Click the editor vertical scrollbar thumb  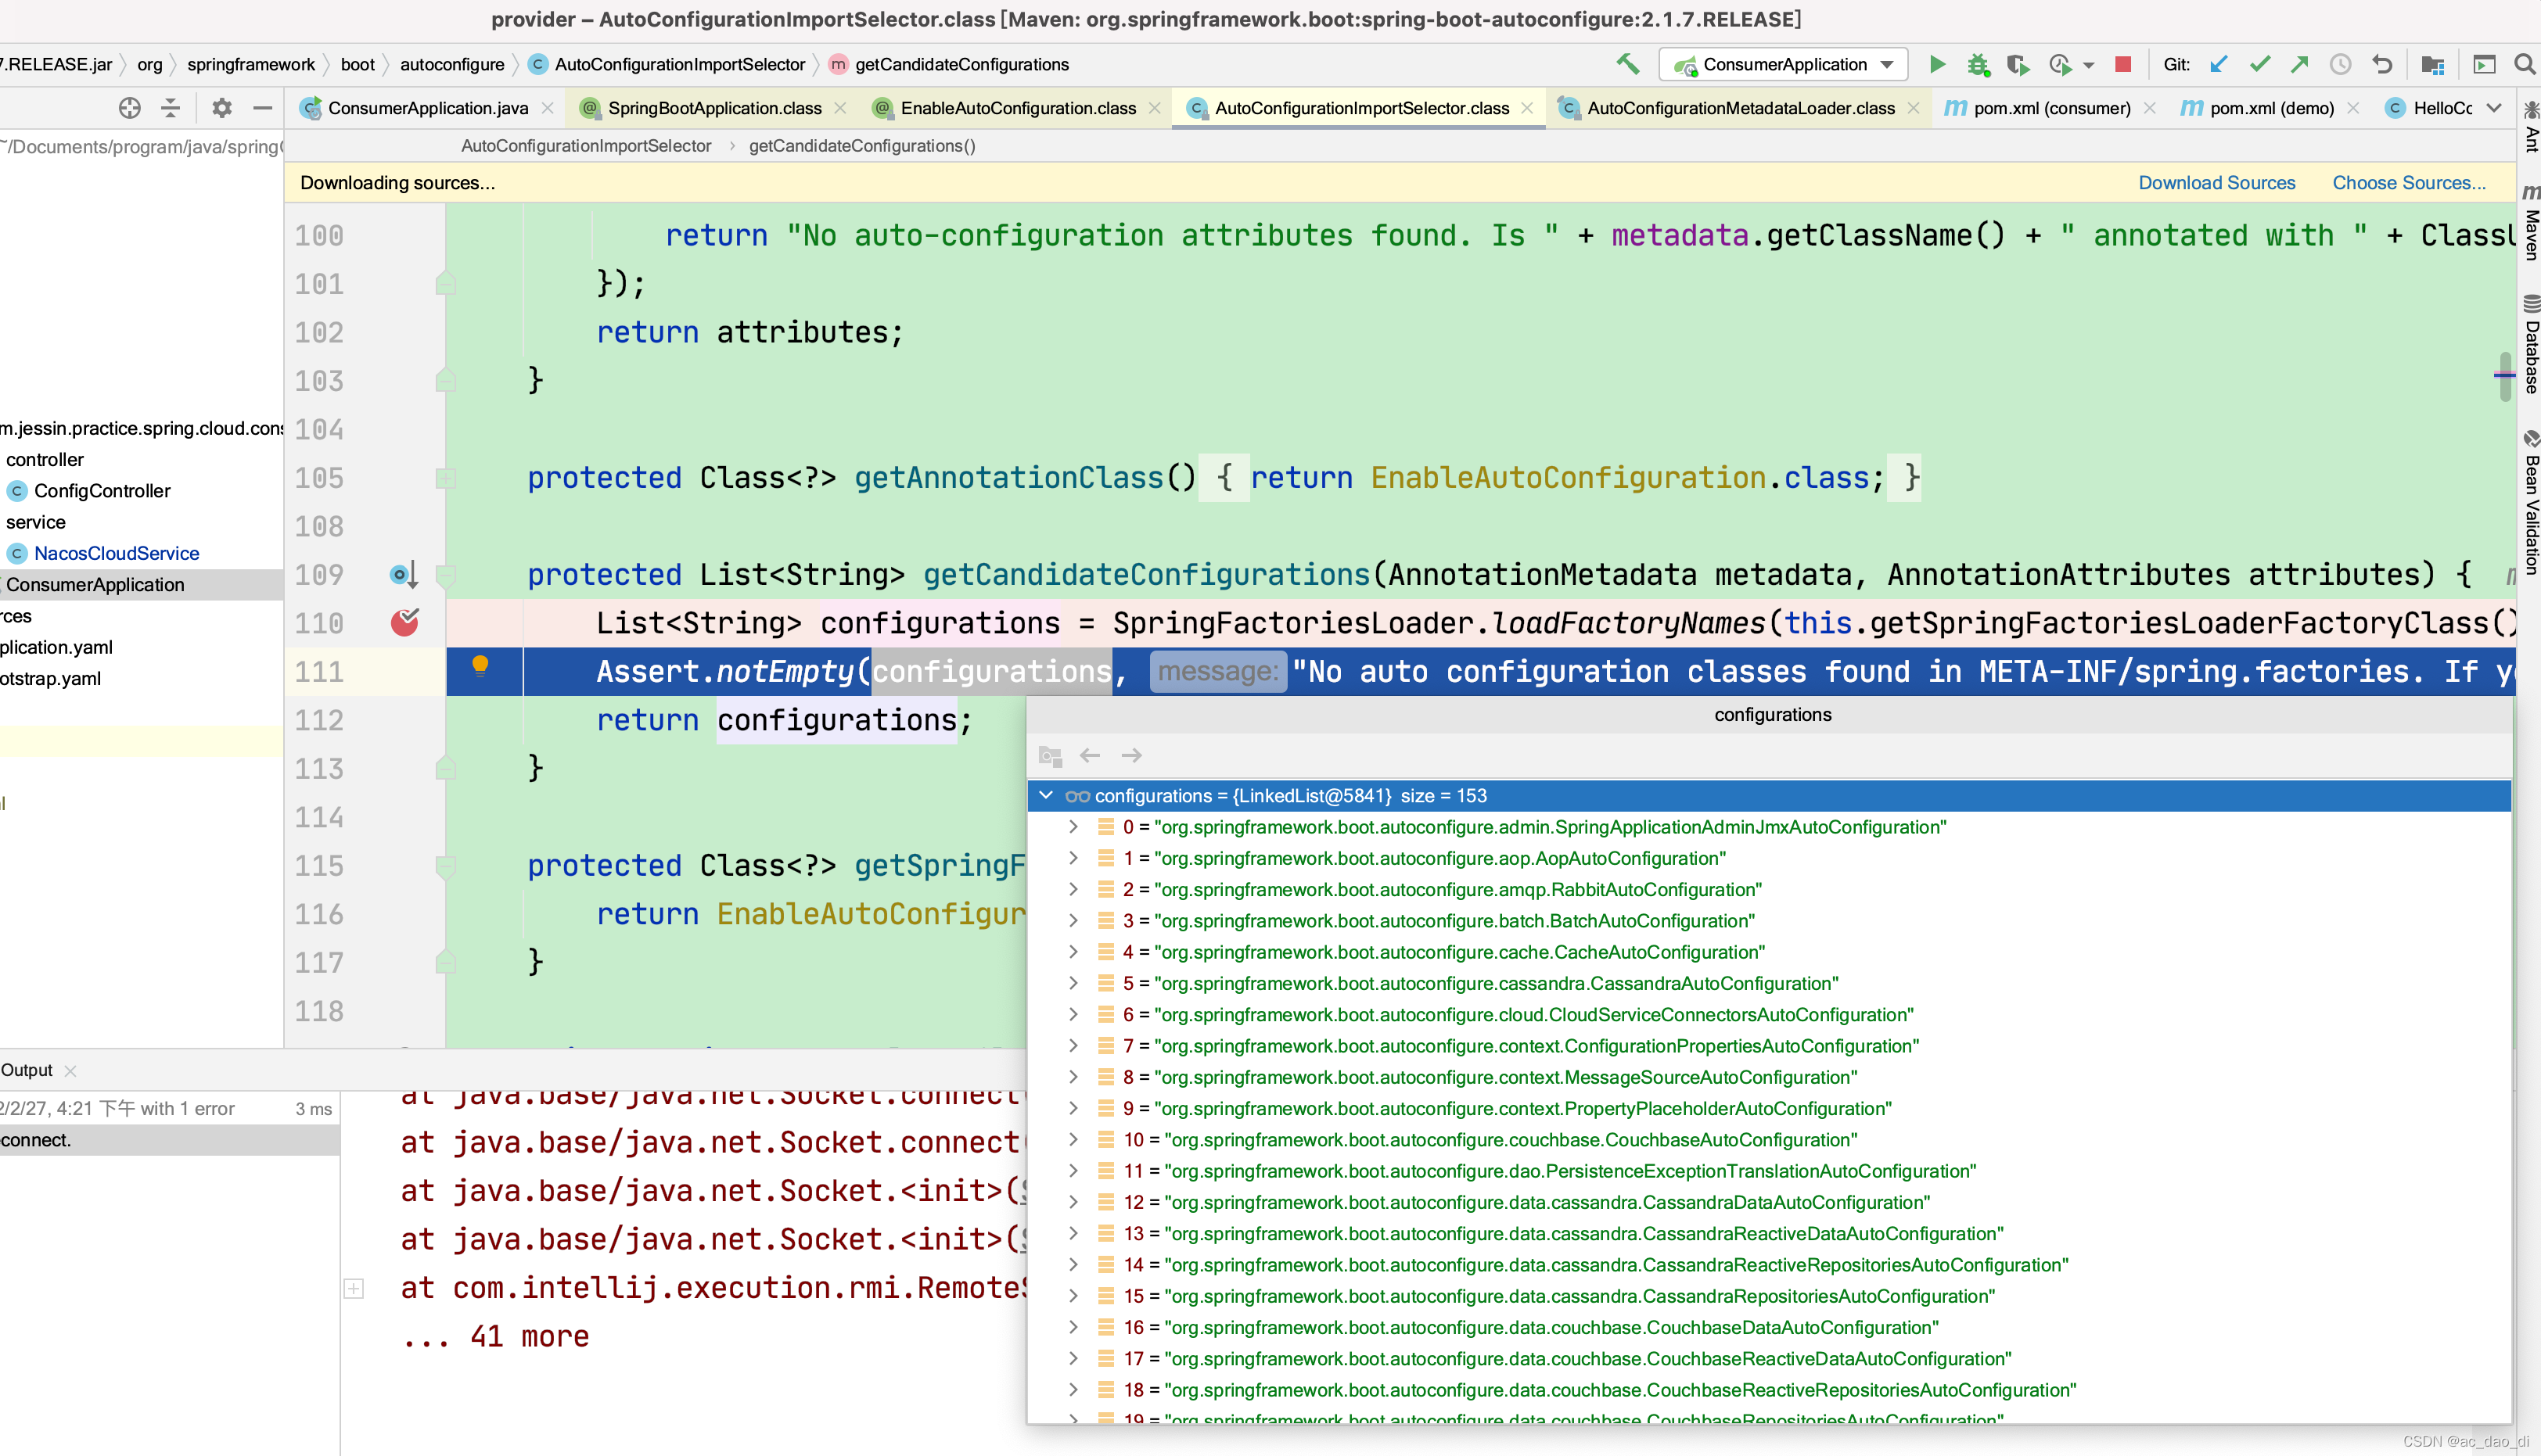click(x=2504, y=377)
